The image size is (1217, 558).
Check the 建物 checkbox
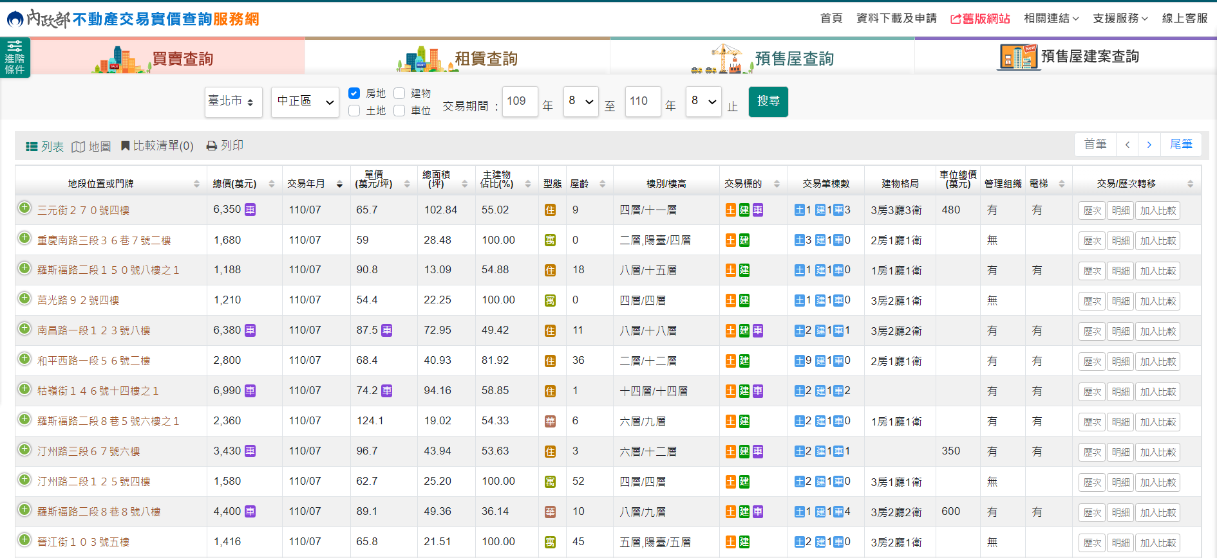click(x=399, y=93)
